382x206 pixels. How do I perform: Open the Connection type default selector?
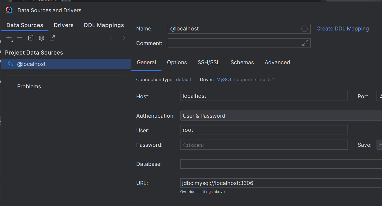[184, 79]
